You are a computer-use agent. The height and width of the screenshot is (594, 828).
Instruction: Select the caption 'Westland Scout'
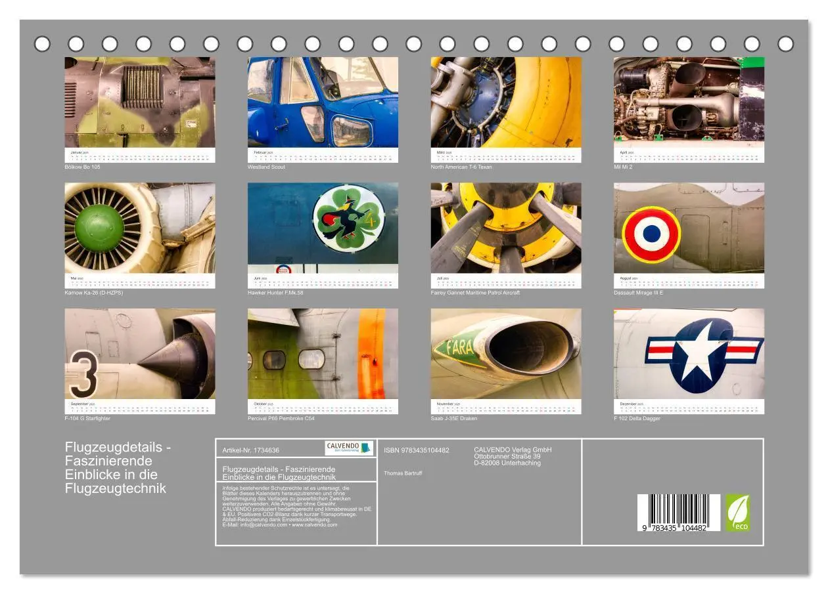click(266, 167)
